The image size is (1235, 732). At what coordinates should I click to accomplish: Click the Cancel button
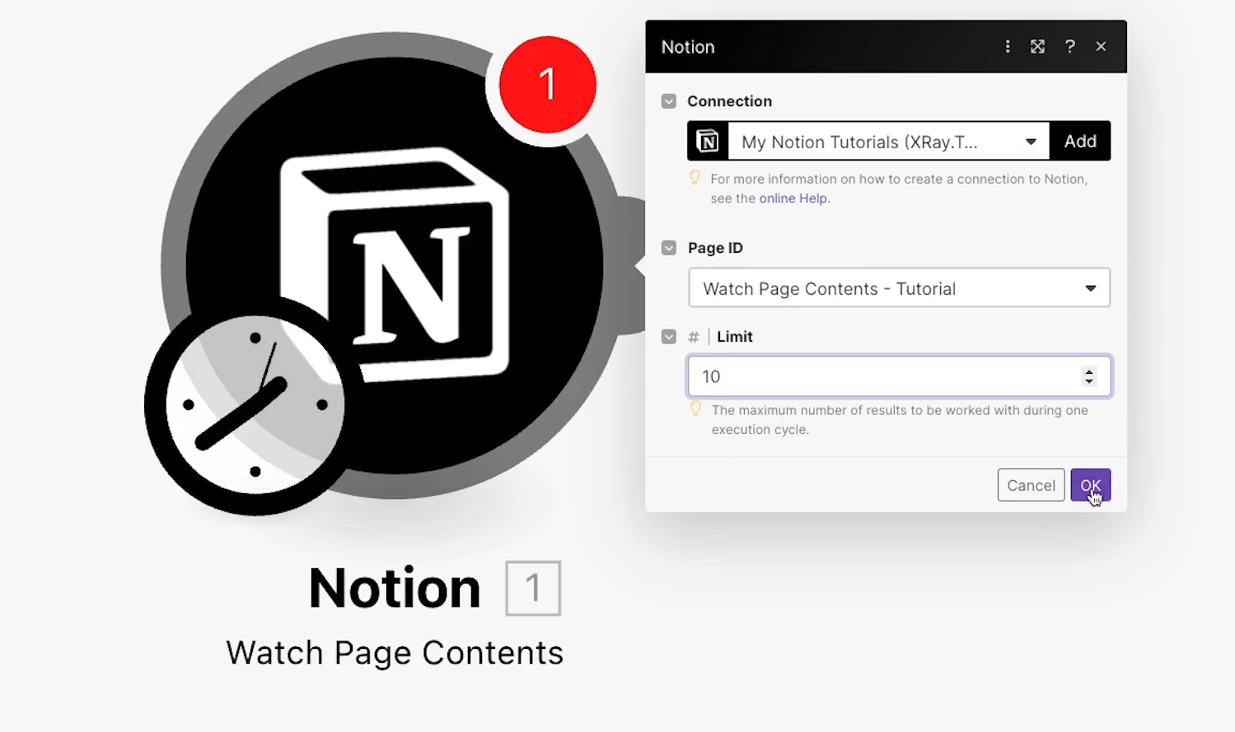[1031, 485]
